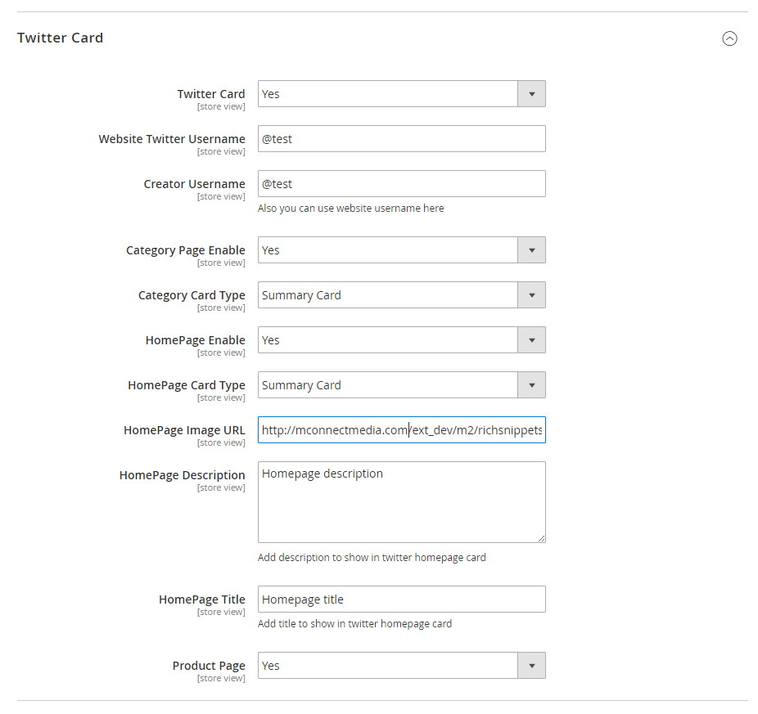Click inside the HomePage Description textarea
The width and height of the screenshot is (758, 714).
point(401,502)
